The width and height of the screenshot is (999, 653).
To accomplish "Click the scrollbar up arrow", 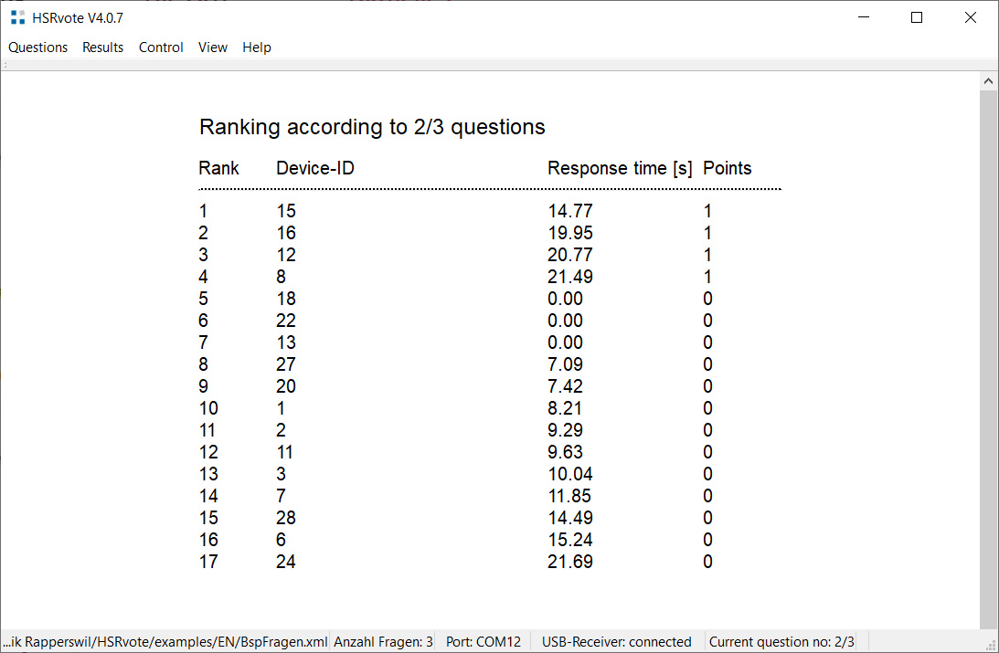I will tap(989, 81).
